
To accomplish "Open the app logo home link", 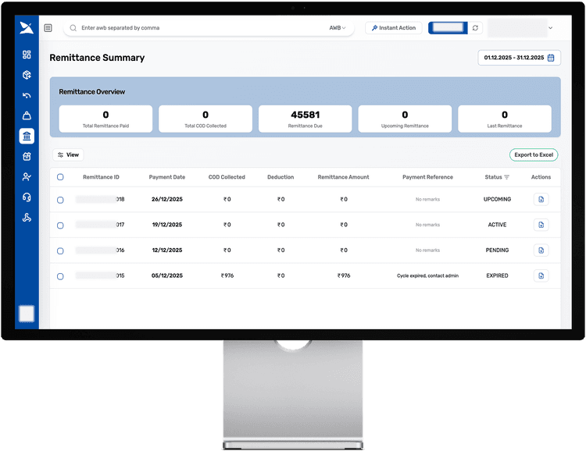I will point(27,27).
